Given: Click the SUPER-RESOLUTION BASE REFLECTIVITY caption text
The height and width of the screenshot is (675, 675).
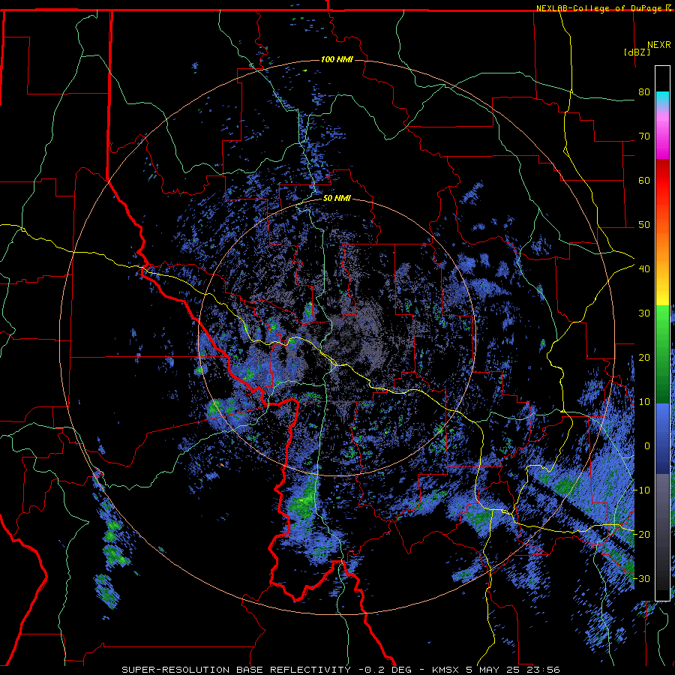Looking at the screenshot, I should point(236,670).
